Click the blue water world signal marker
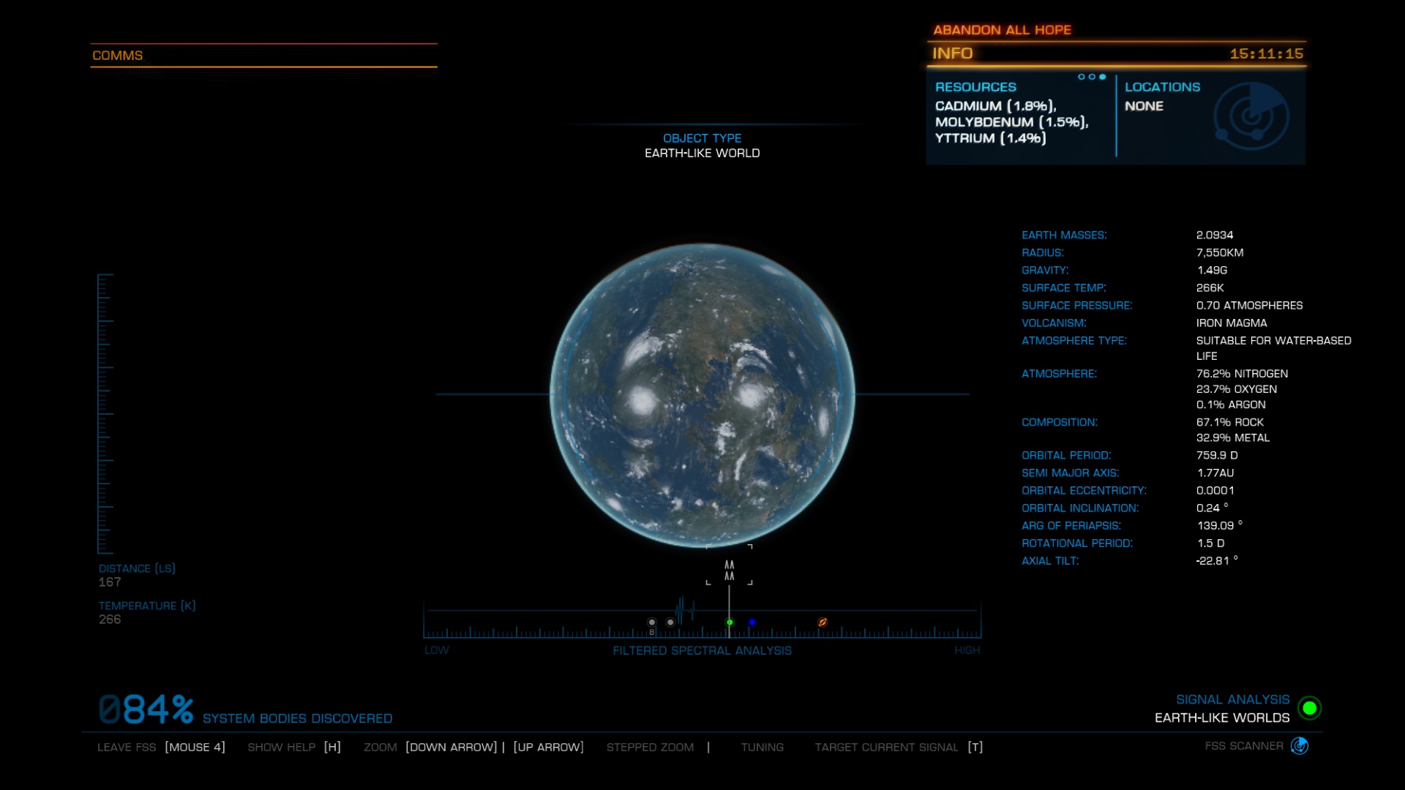Screen dimensions: 1405x790 click(x=752, y=622)
